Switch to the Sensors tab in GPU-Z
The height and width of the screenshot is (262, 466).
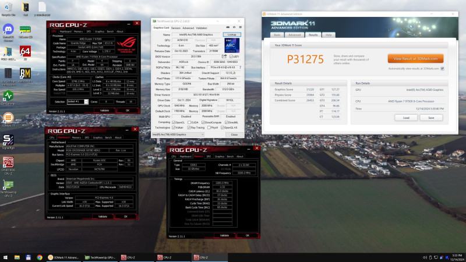coord(176,28)
